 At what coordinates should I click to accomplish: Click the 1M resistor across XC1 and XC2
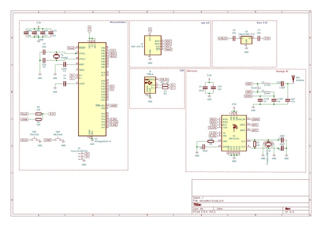click(255, 144)
